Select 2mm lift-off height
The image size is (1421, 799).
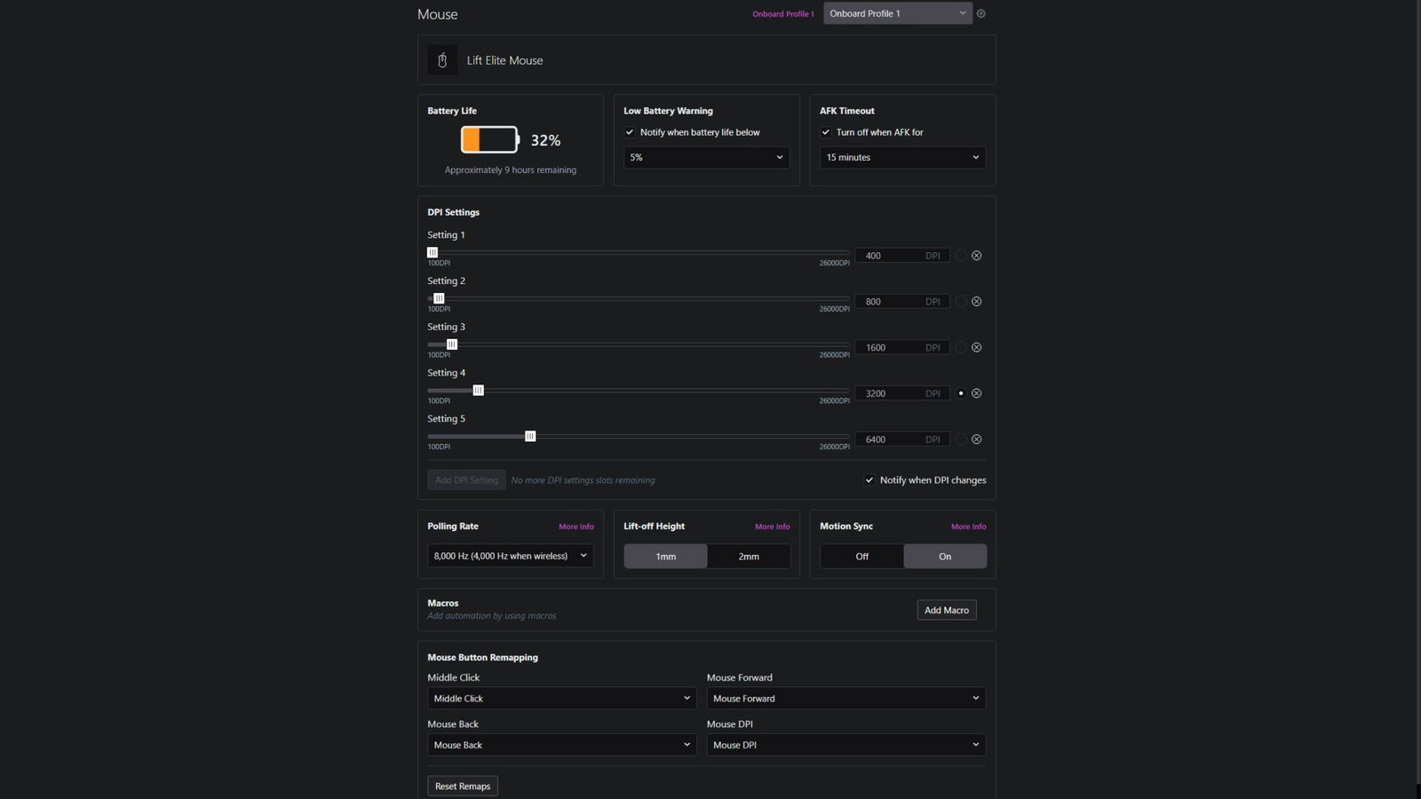pyautogui.click(x=749, y=557)
